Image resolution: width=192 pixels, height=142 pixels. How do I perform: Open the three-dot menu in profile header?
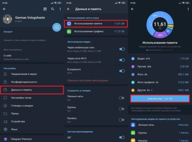click(x=60, y=9)
